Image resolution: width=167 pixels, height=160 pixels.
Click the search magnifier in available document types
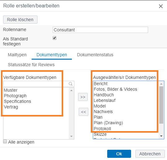71,84
